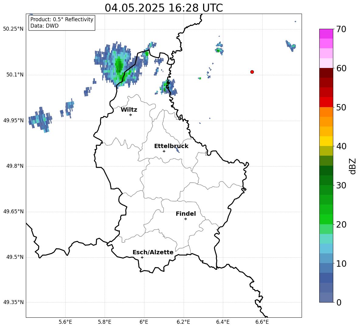Click the dark maroon colorbar swatch below 60 dBZ
This screenshot has width=360, height=328.
coord(326,73)
